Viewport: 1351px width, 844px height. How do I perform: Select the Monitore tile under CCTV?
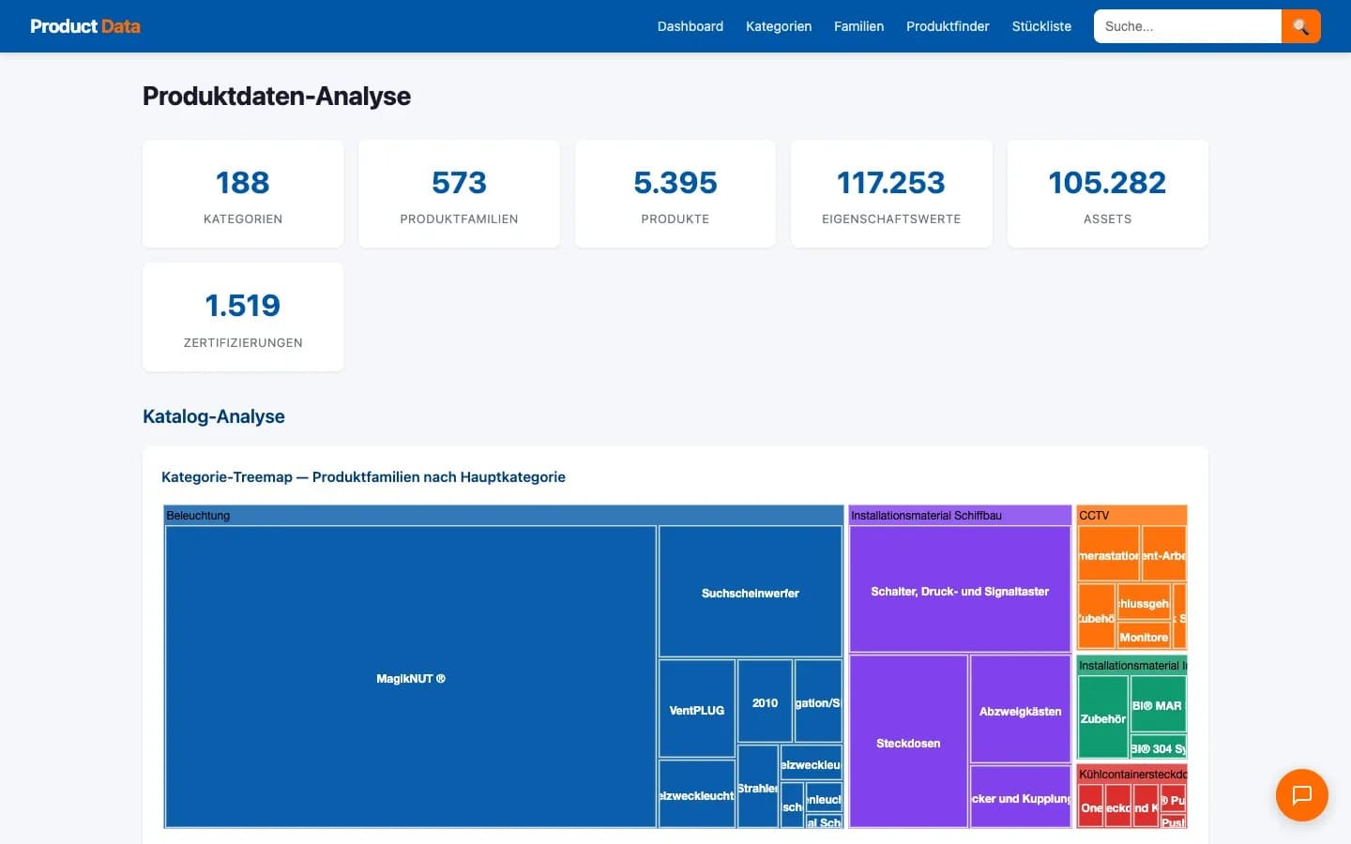point(1145,637)
